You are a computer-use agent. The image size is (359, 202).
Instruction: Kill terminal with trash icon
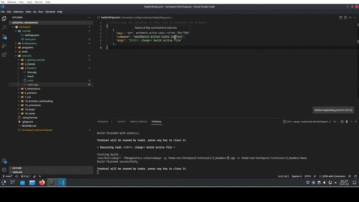[347, 122]
